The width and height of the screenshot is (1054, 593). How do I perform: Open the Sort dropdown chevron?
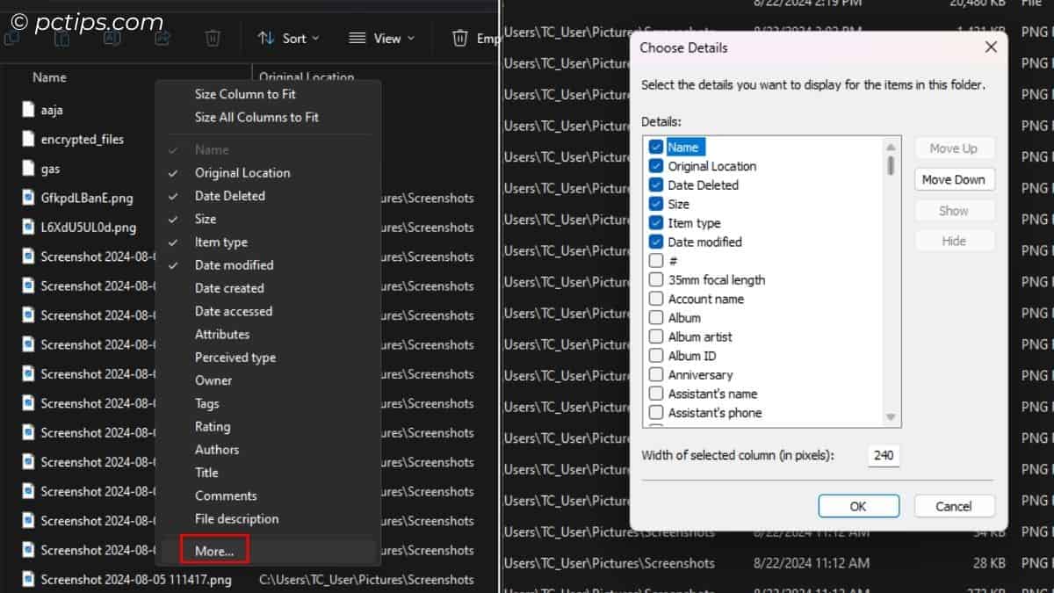coord(314,38)
